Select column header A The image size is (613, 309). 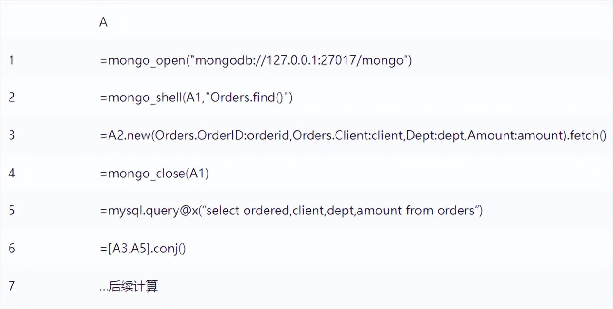point(103,22)
